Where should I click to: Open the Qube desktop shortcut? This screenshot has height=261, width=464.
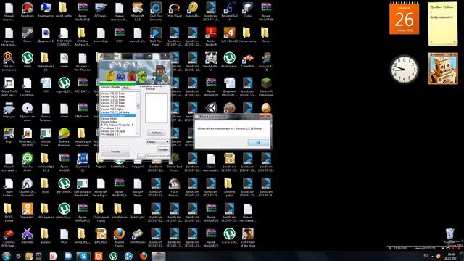point(248,11)
